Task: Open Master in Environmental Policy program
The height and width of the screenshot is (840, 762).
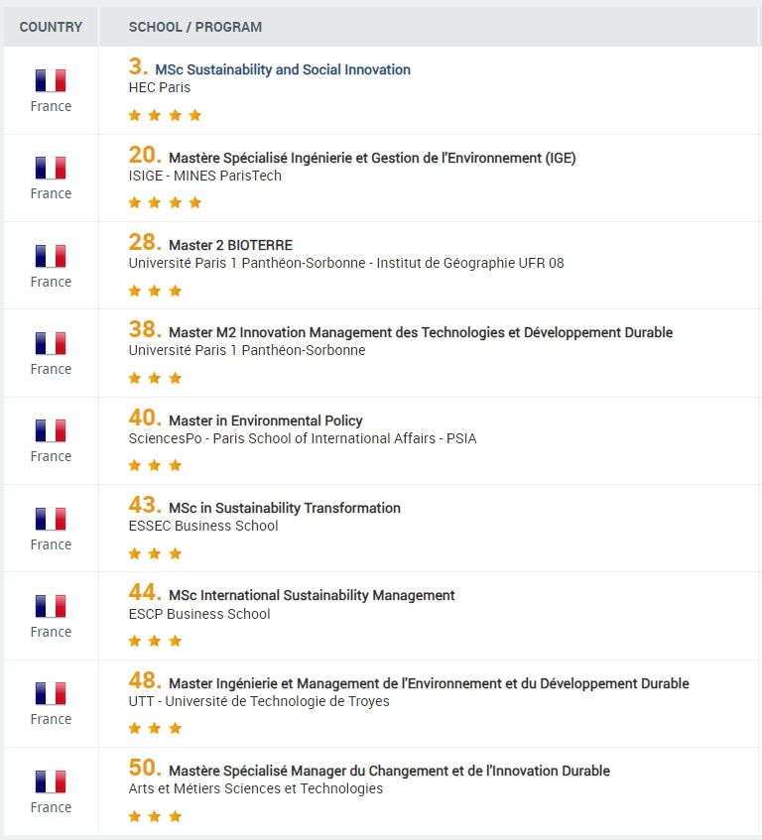Action: coord(265,420)
